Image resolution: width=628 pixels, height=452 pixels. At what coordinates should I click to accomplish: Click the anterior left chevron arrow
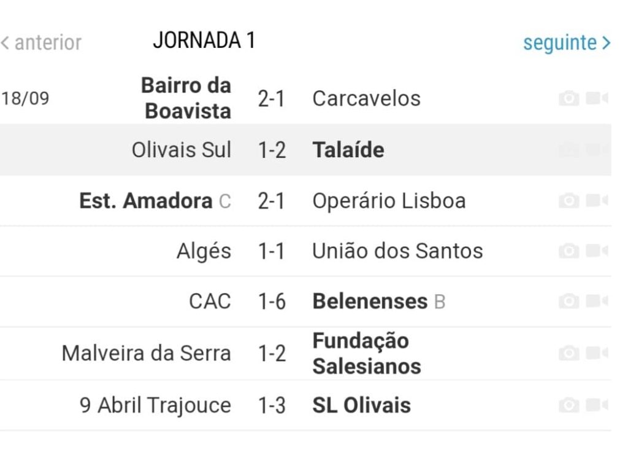click(5, 42)
